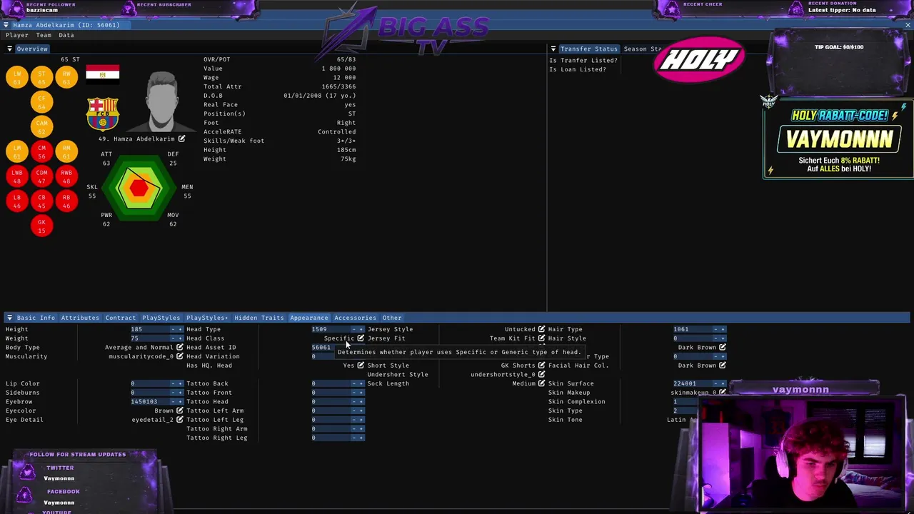The image size is (914, 514).
Task: Click the Hair Type value field 1061
Action: point(691,330)
